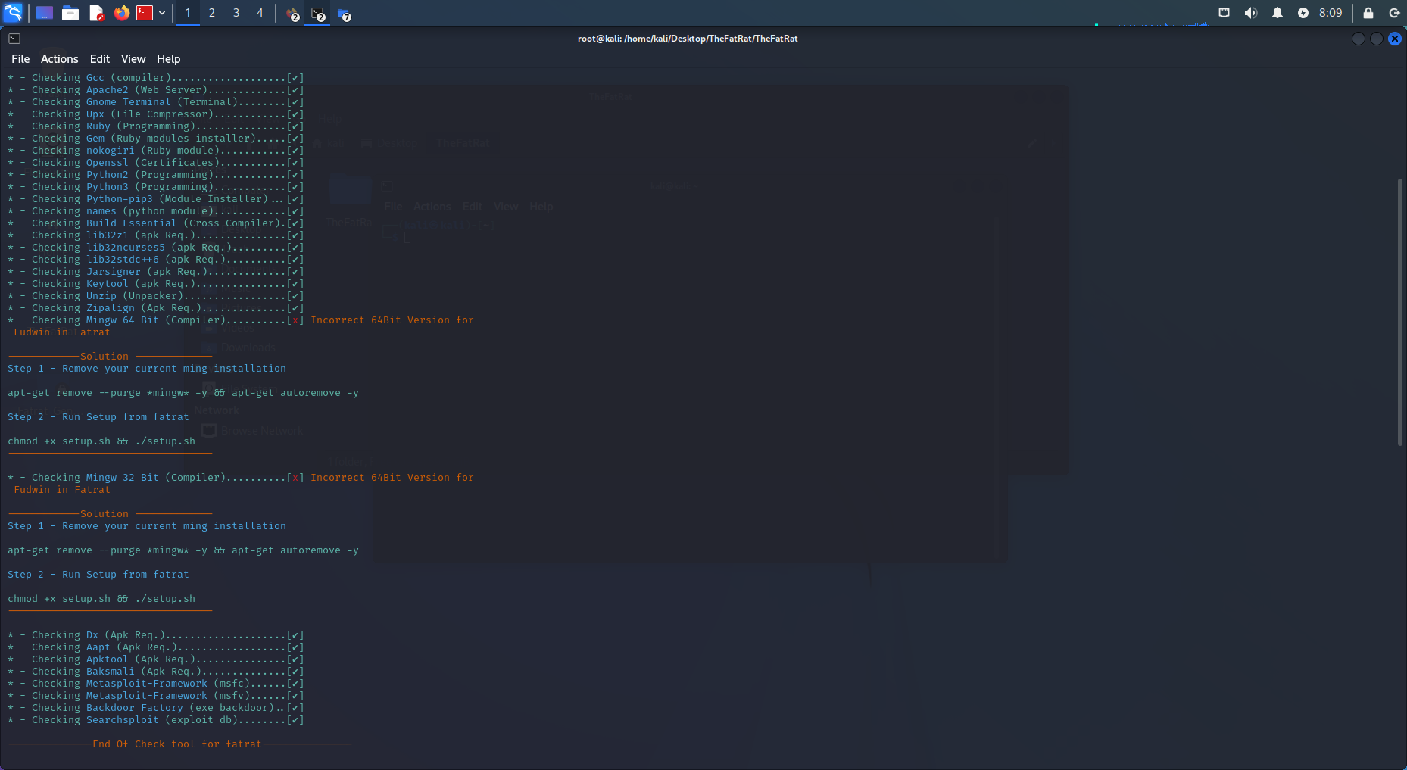Switch to the terminal taskbar item with badge 2
This screenshot has width=1407, height=770.
pyautogui.click(x=317, y=13)
